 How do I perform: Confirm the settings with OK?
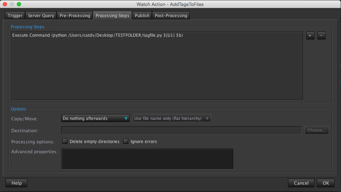326,183
